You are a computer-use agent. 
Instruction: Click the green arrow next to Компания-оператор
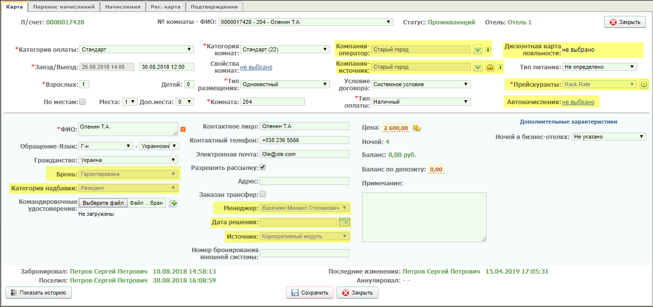pos(478,49)
